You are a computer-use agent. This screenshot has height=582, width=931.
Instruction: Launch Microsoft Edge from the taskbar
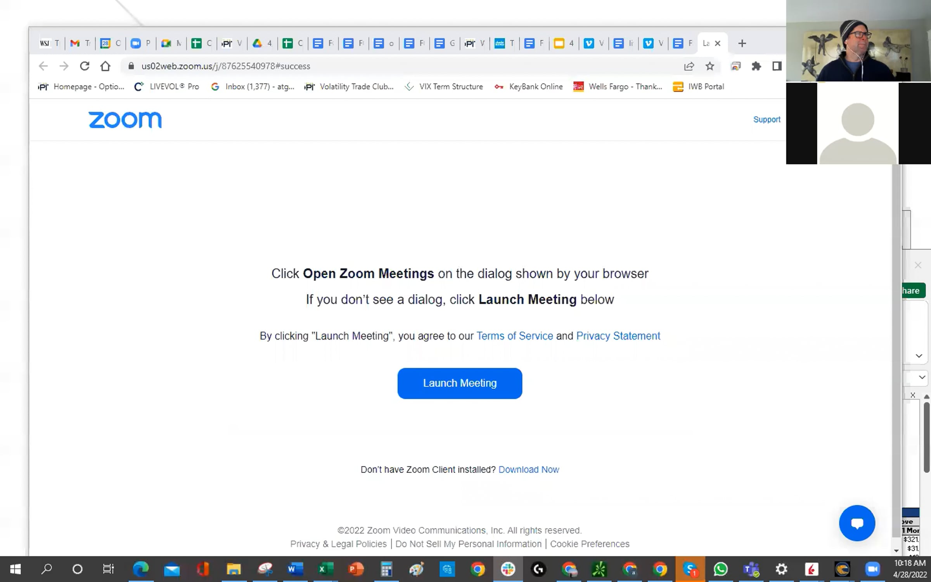[141, 569]
